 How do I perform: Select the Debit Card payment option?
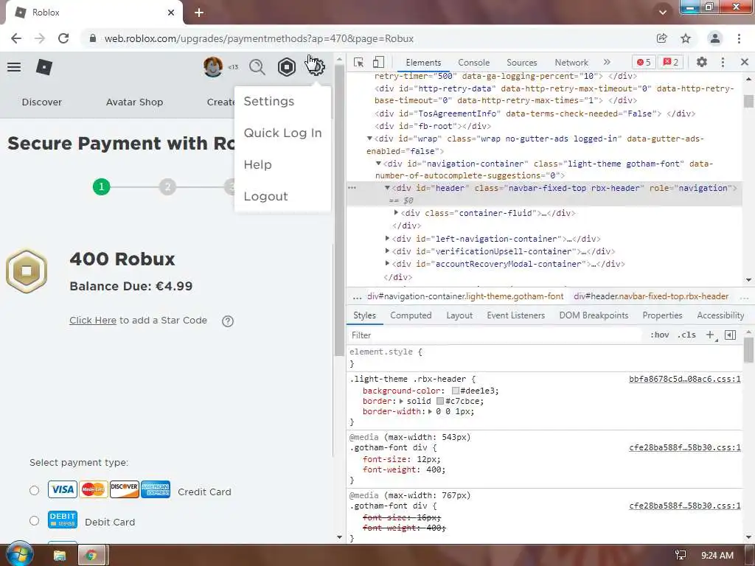[34, 521]
